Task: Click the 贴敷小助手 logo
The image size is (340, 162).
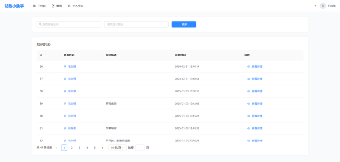Action: pyautogui.click(x=14, y=6)
